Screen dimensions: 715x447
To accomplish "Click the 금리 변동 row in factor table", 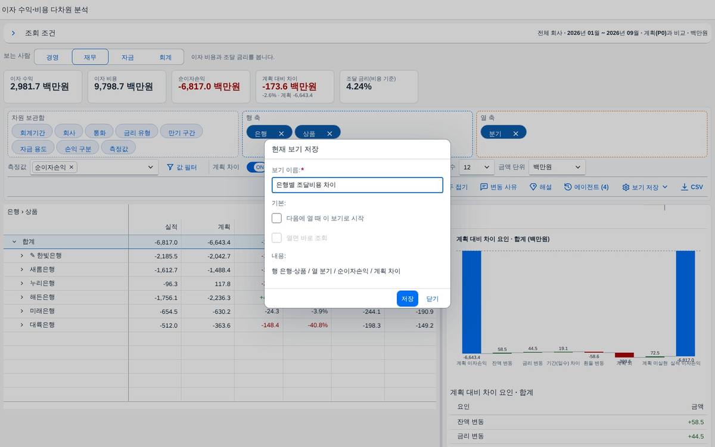I will (578, 436).
